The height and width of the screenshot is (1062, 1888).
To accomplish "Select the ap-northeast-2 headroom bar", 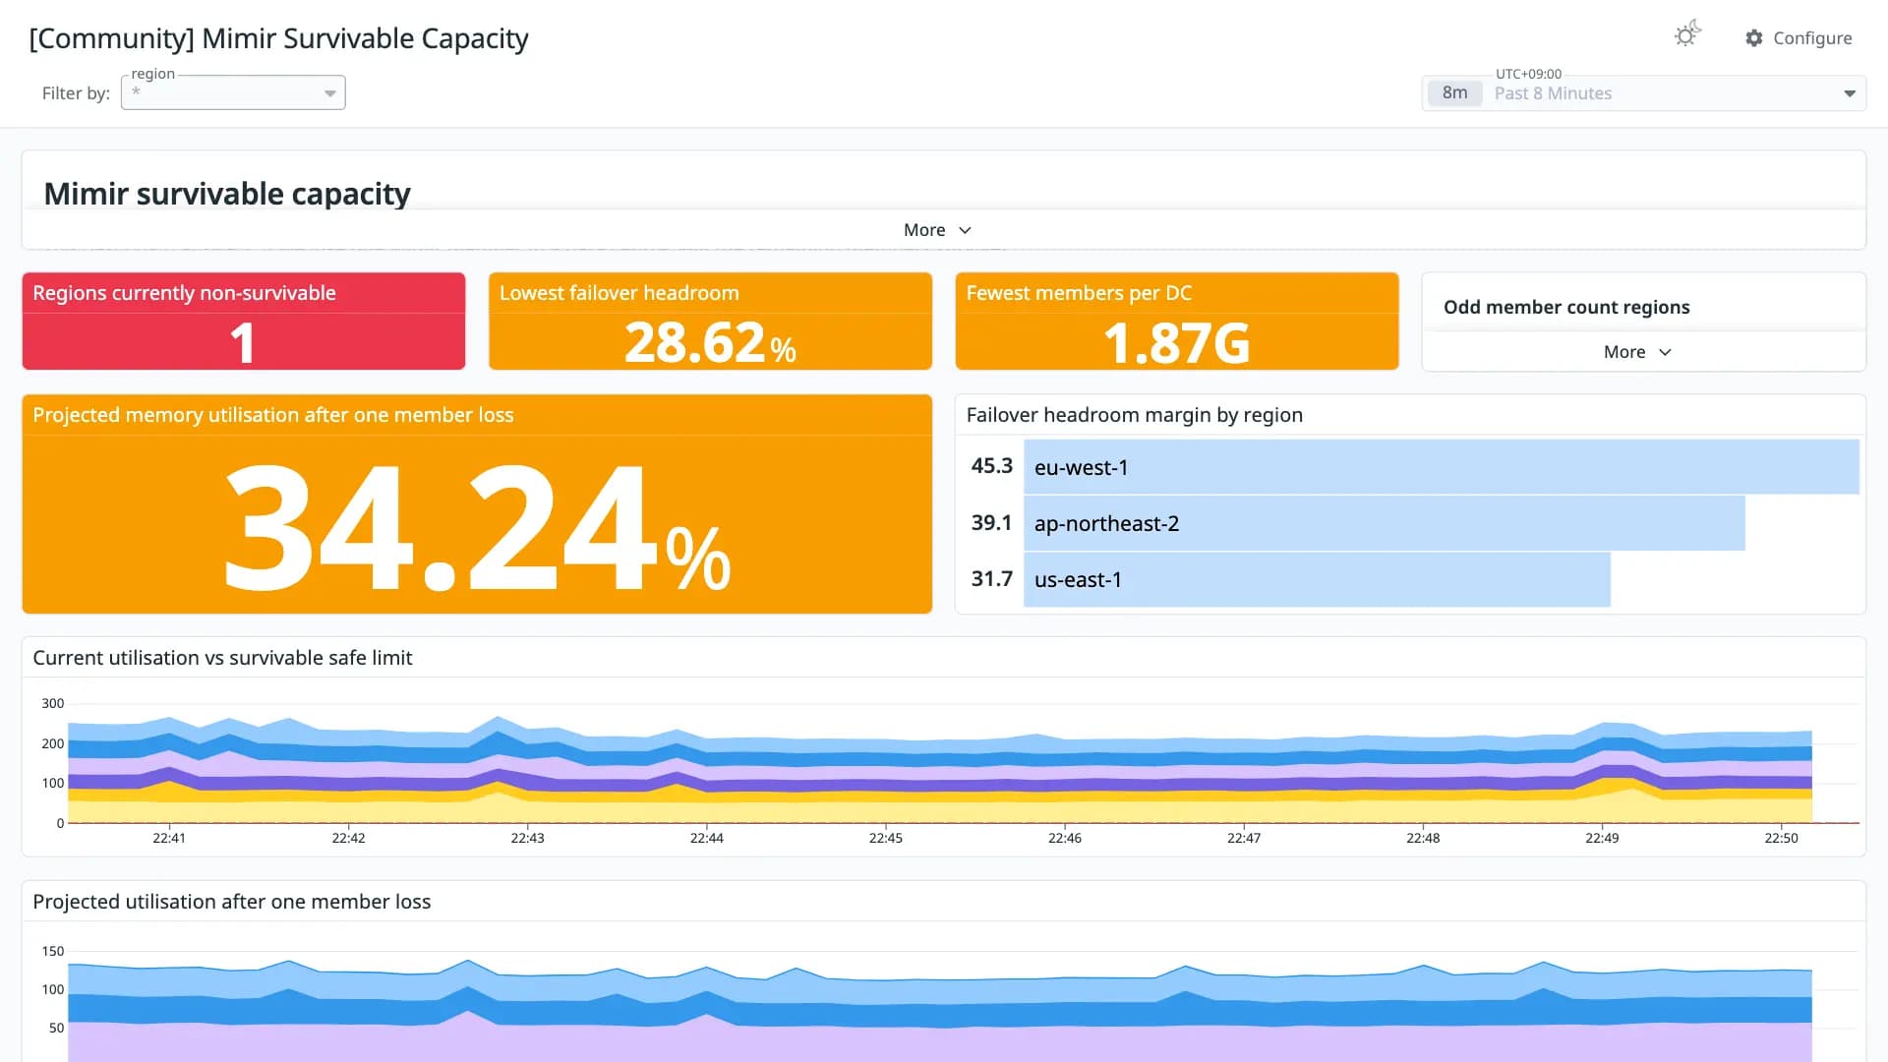I will 1385,523.
